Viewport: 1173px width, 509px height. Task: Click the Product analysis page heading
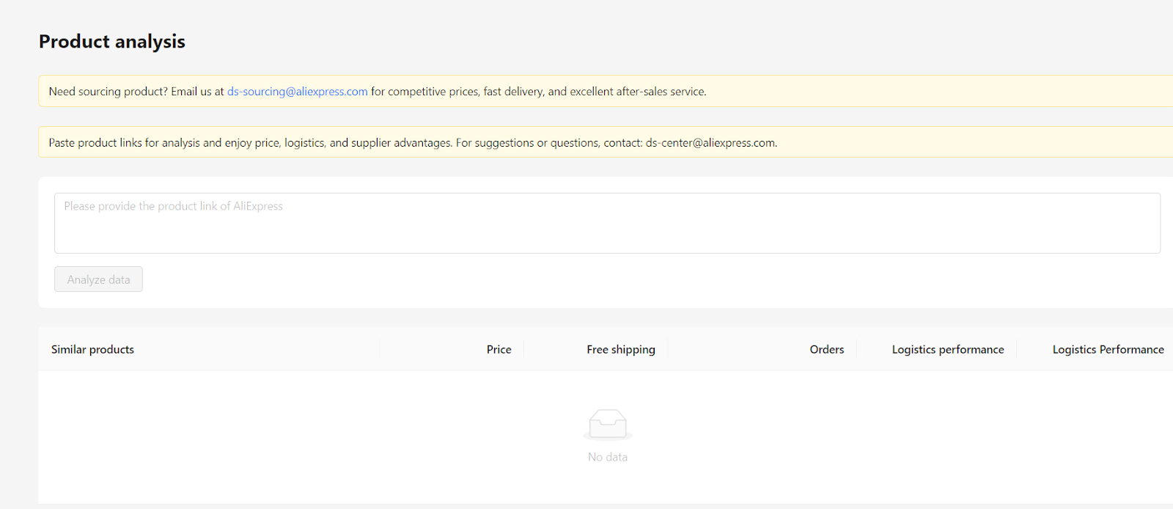coord(112,42)
